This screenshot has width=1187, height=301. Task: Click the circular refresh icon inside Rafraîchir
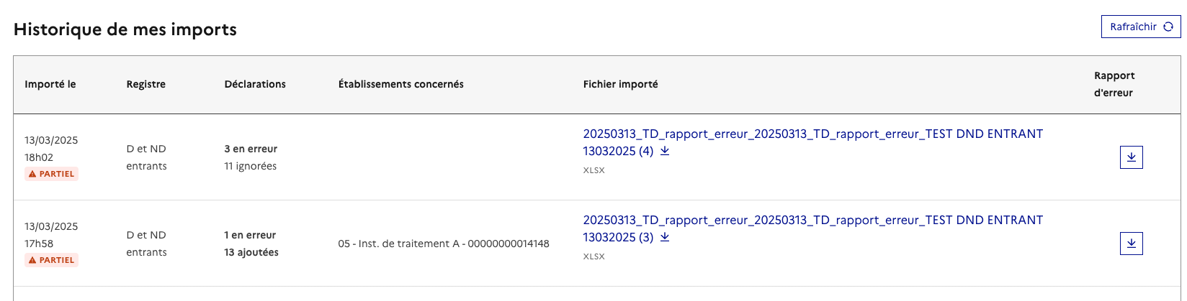click(1168, 27)
